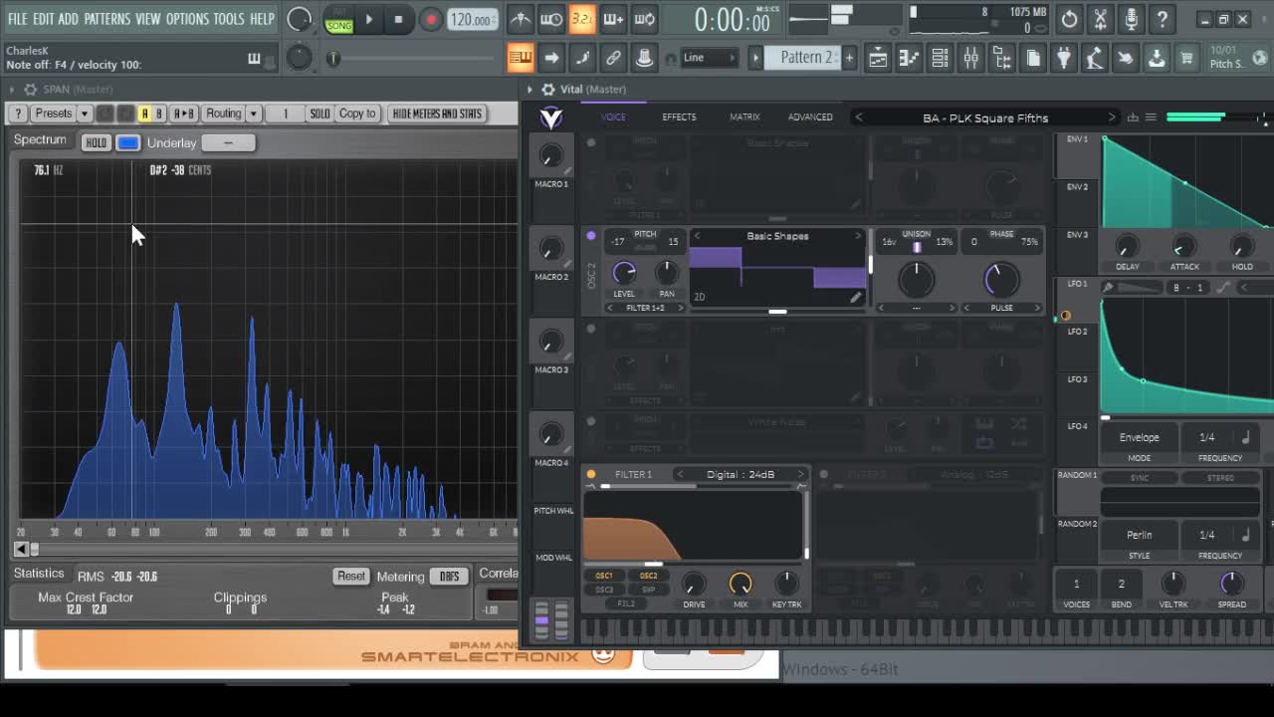The width and height of the screenshot is (1274, 717).
Task: Click the SOLO button in SPAN
Action: coord(319,114)
